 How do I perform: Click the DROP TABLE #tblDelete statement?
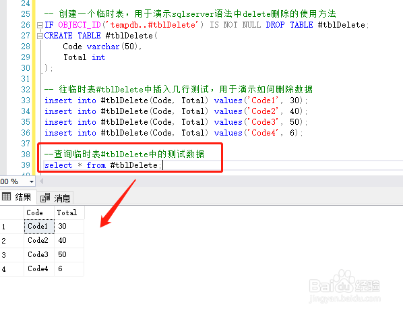[317, 25]
